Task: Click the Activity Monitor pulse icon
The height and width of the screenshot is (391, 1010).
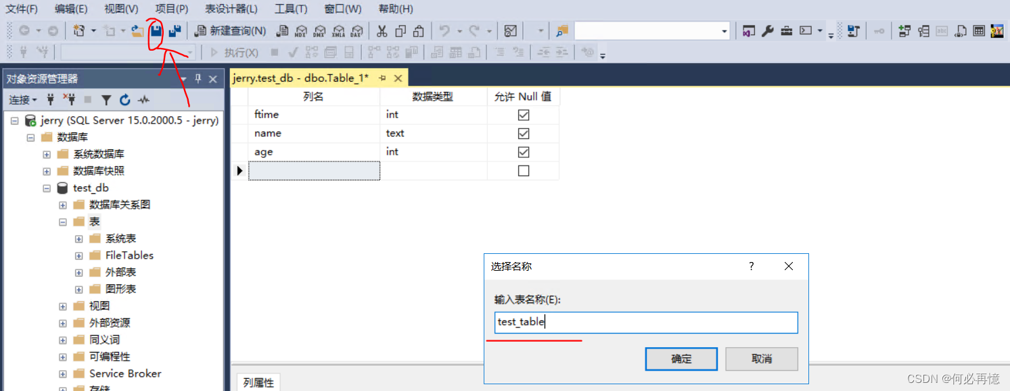Action: coord(143,100)
